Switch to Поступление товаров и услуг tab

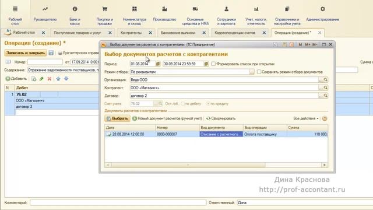click(78, 33)
